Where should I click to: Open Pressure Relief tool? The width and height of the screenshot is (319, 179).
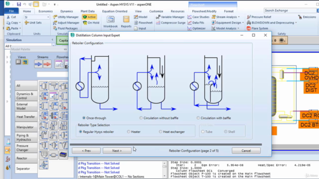[x=259, y=17]
